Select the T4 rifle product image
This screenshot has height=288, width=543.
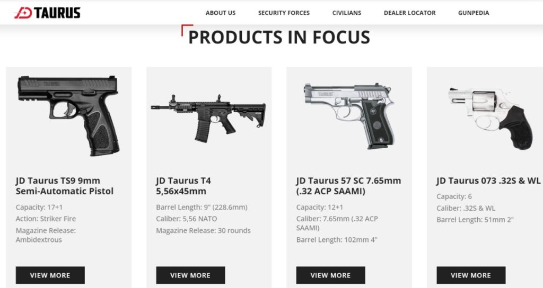[208, 118]
